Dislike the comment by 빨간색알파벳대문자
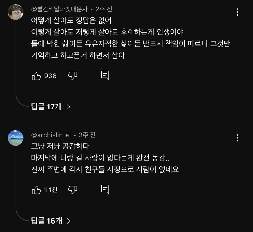 tap(73, 76)
